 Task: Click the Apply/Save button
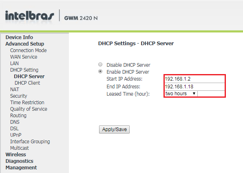pyautogui.click(x=115, y=129)
